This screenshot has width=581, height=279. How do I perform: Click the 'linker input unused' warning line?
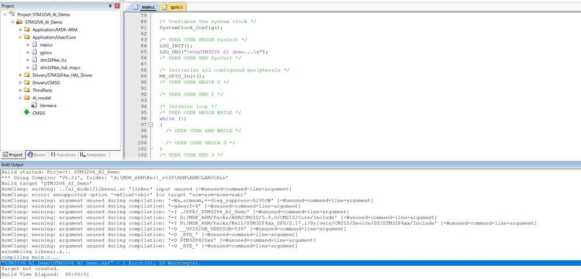pos(147,189)
